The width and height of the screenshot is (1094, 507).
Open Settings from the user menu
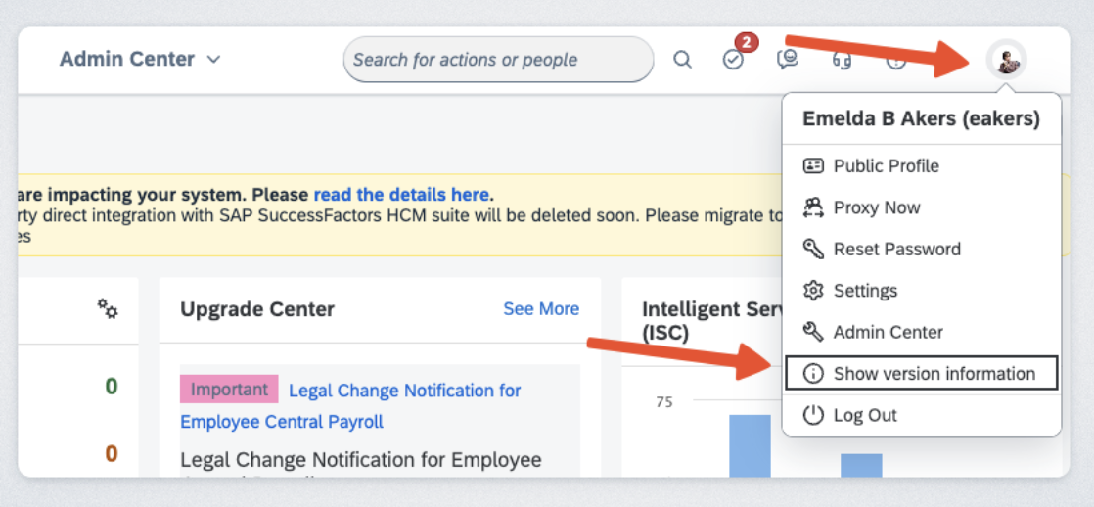coord(865,291)
